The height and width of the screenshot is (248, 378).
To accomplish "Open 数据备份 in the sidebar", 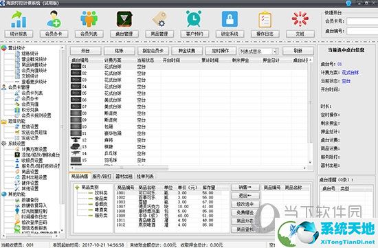I will point(30,200).
